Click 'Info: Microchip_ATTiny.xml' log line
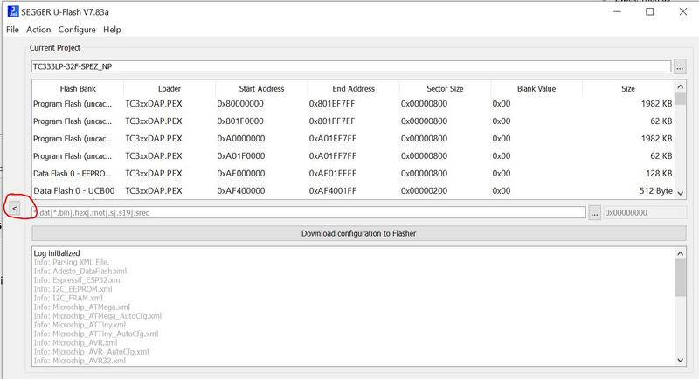 coord(80,325)
